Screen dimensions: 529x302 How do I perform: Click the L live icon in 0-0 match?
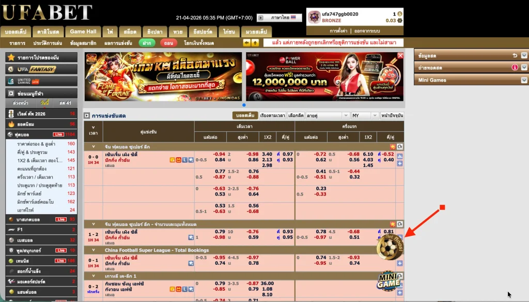(185, 160)
